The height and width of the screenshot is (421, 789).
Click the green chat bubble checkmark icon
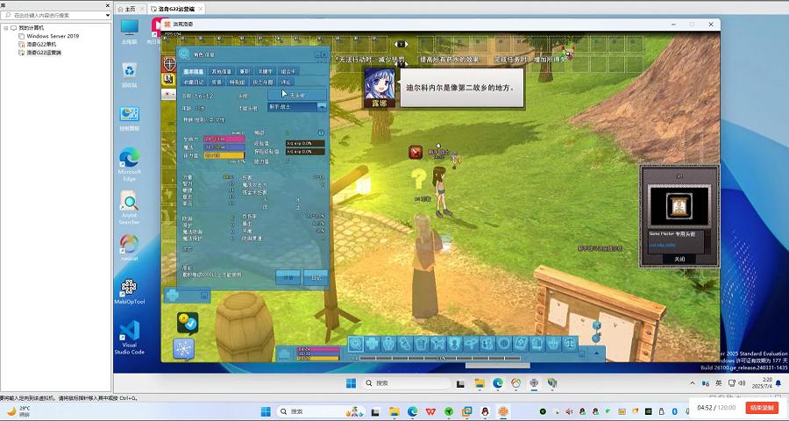click(x=188, y=324)
